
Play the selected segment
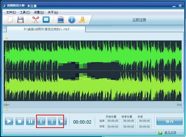click(x=62, y=121)
